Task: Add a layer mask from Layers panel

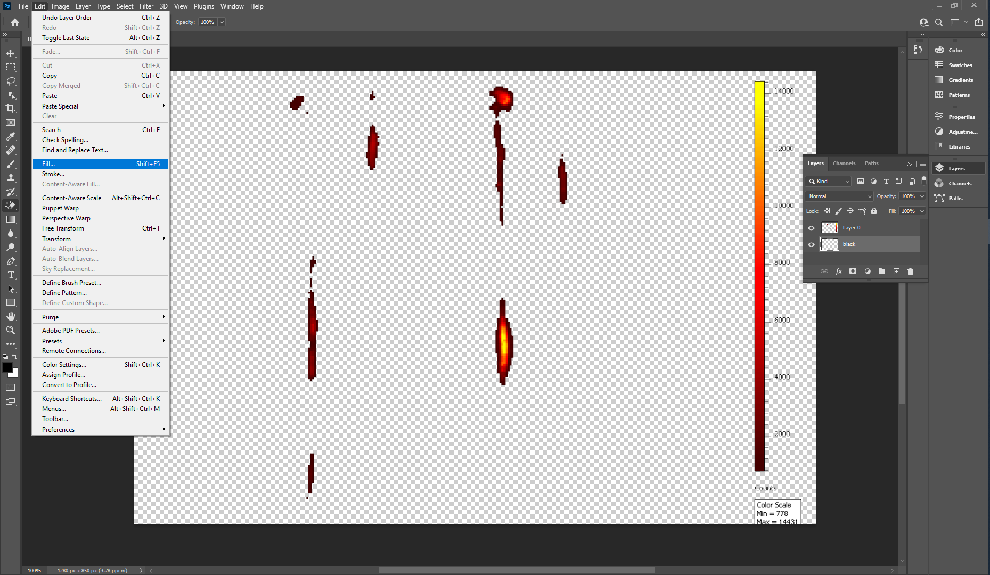Action: 853,272
